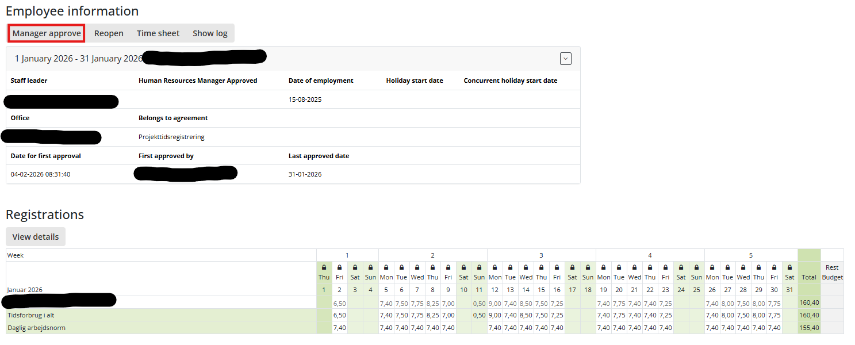This screenshot has width=855, height=345.
Task: Click the 155,40 total cell
Action: (x=808, y=328)
